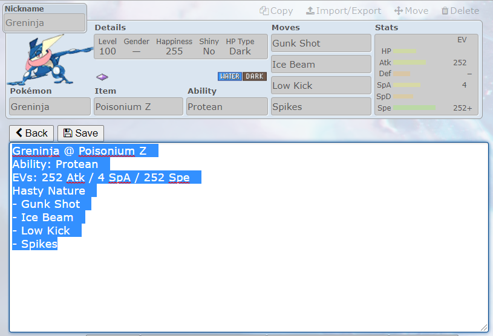
Task: Click inside the import text area
Action: 249,237
